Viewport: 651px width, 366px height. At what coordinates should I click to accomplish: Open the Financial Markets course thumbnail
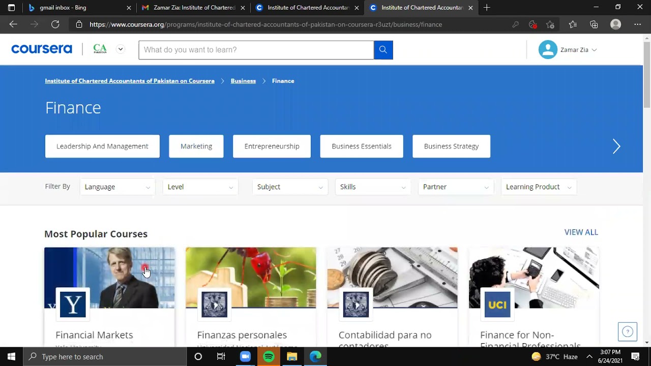click(109, 278)
